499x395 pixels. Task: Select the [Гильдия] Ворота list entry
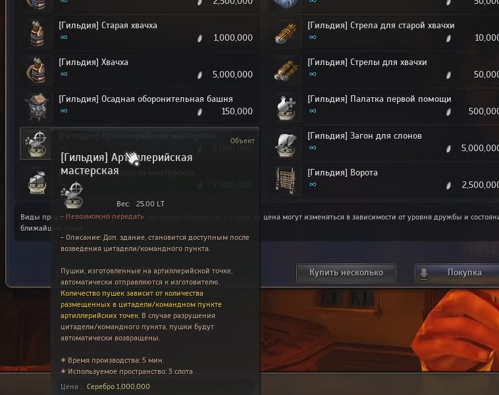pos(384,181)
